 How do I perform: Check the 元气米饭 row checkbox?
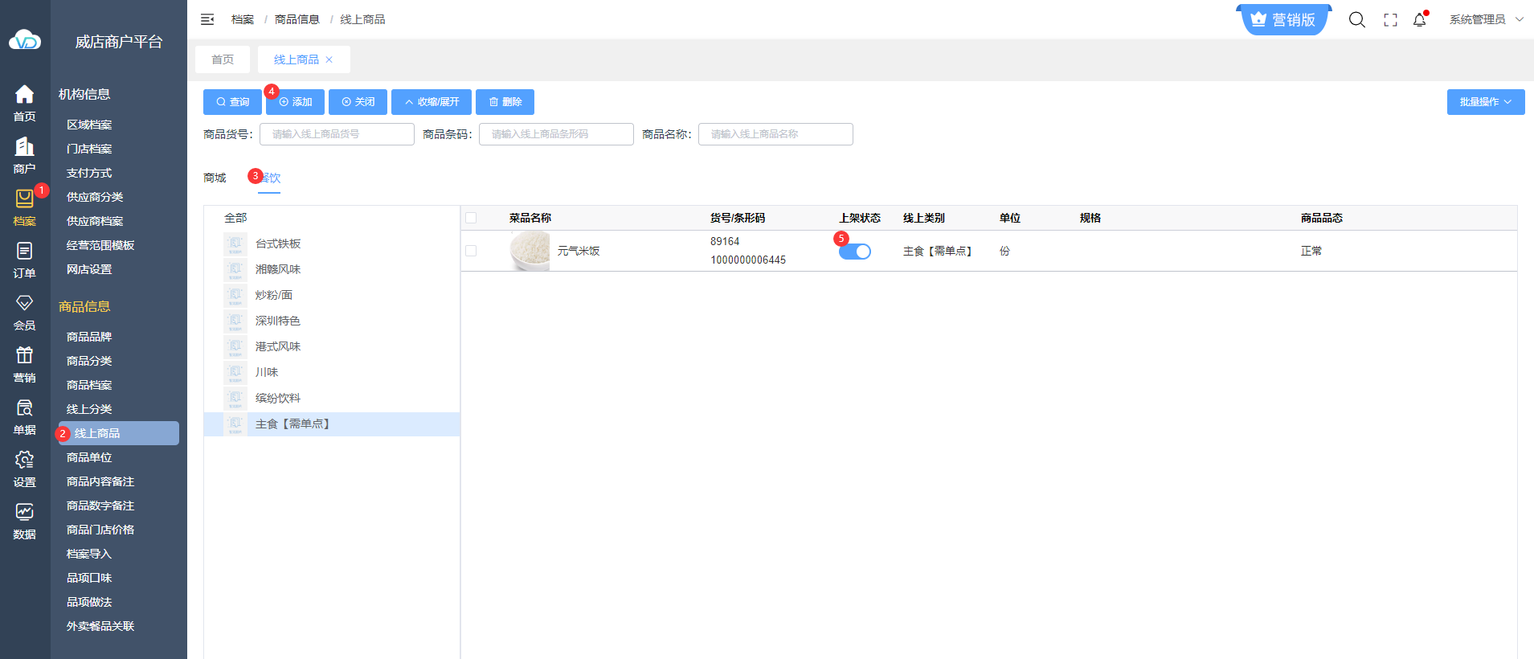pos(471,251)
